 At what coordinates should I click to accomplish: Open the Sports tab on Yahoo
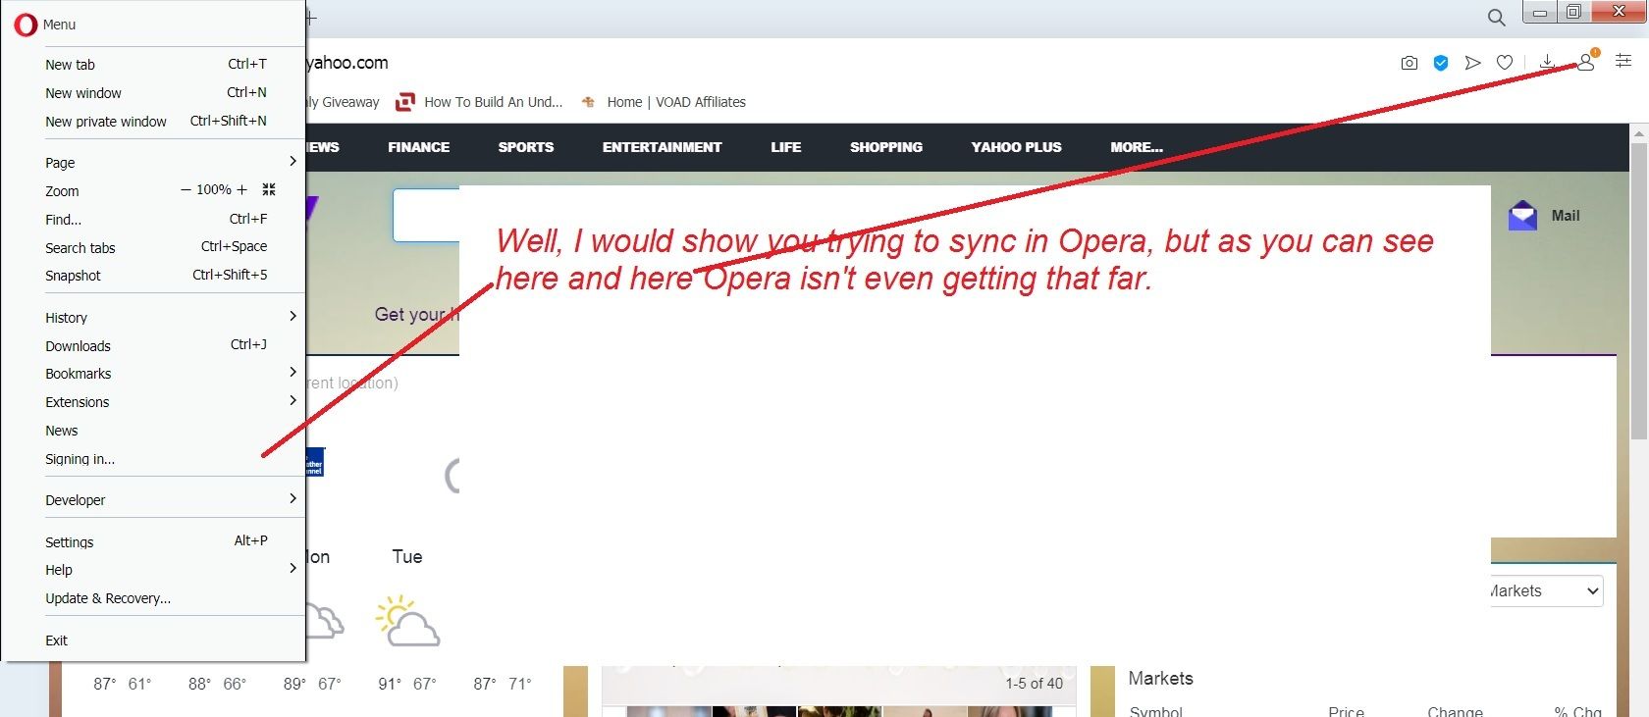tap(525, 147)
